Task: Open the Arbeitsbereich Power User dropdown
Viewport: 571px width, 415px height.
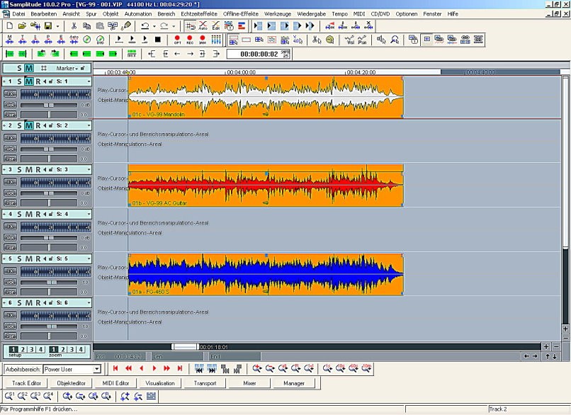Action: [96, 369]
